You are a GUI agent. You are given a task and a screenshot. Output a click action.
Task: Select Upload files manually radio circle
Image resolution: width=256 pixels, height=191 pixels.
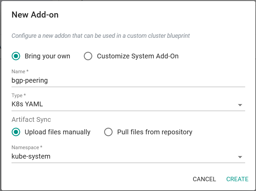point(16,132)
